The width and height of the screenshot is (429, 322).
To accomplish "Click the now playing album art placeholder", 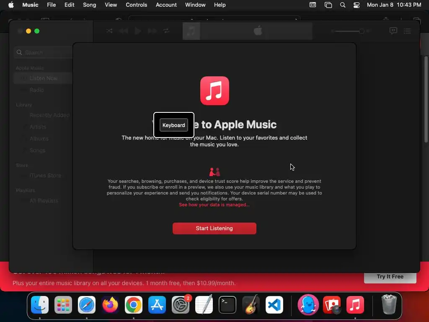I will 191,31.
